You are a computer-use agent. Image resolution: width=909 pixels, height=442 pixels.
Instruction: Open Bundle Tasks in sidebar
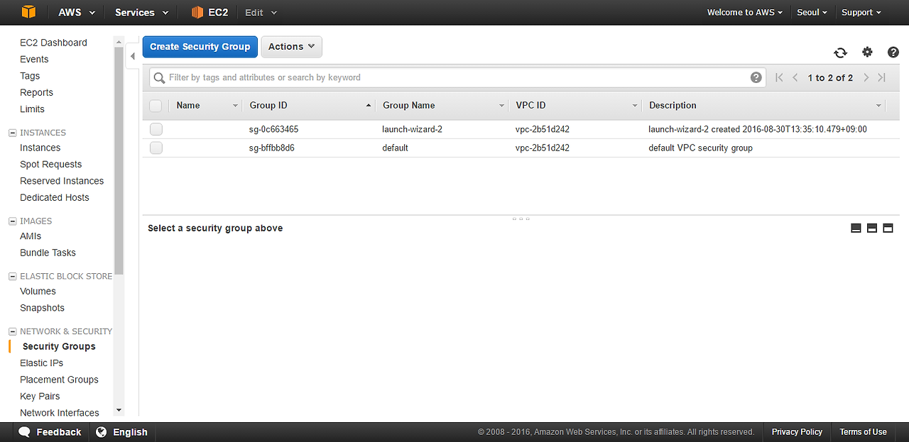point(48,253)
